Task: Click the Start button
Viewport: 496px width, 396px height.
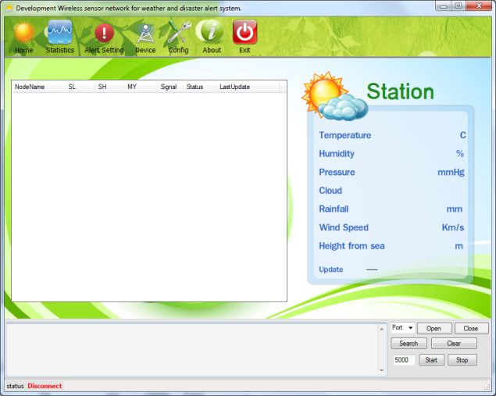Action: [x=431, y=359]
